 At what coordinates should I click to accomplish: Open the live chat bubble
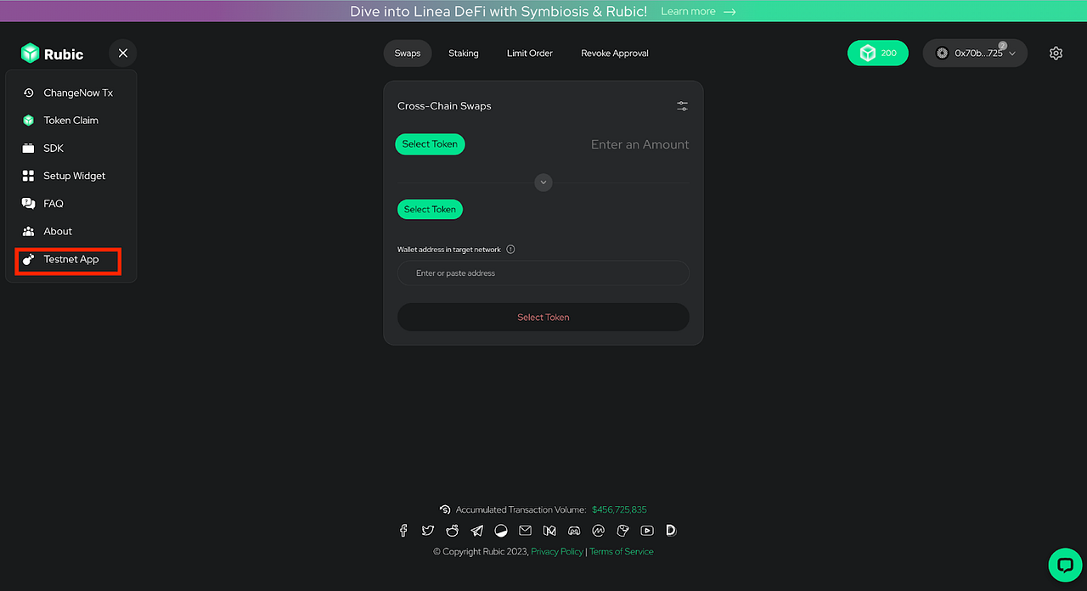click(1064, 564)
